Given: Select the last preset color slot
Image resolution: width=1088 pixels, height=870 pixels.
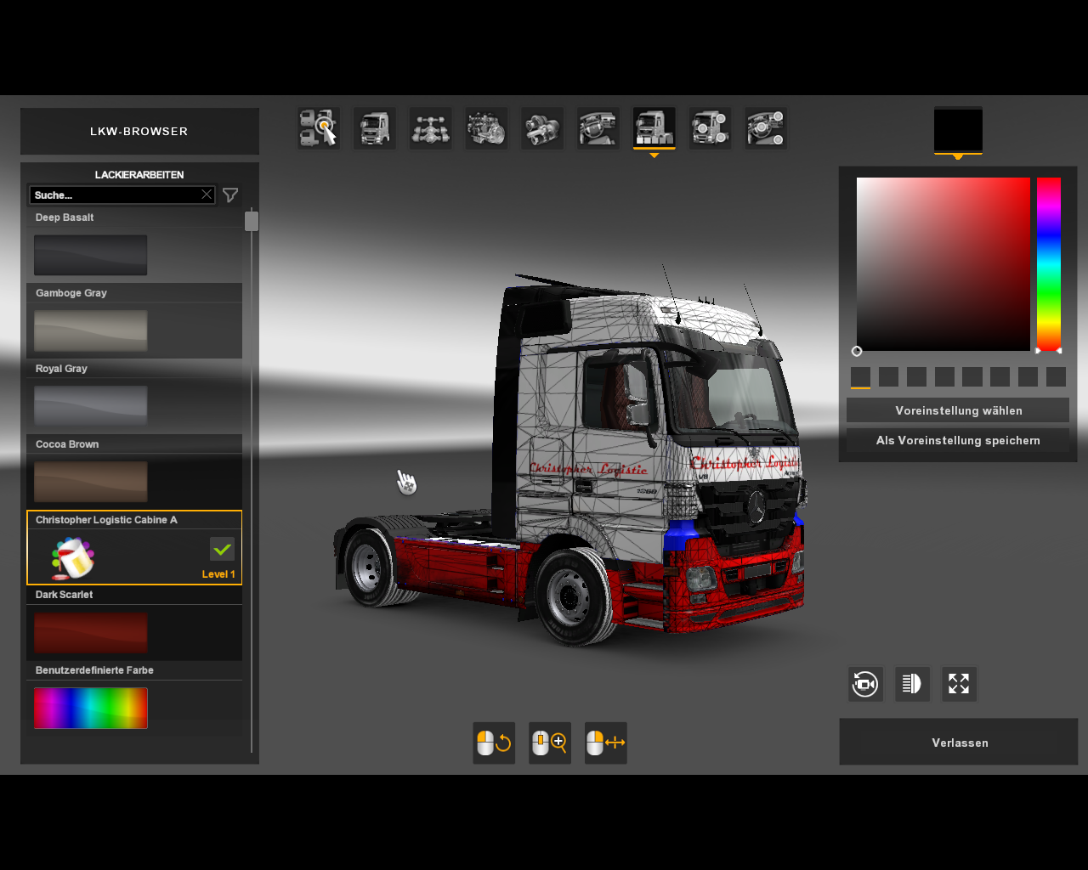Looking at the screenshot, I should [1056, 376].
